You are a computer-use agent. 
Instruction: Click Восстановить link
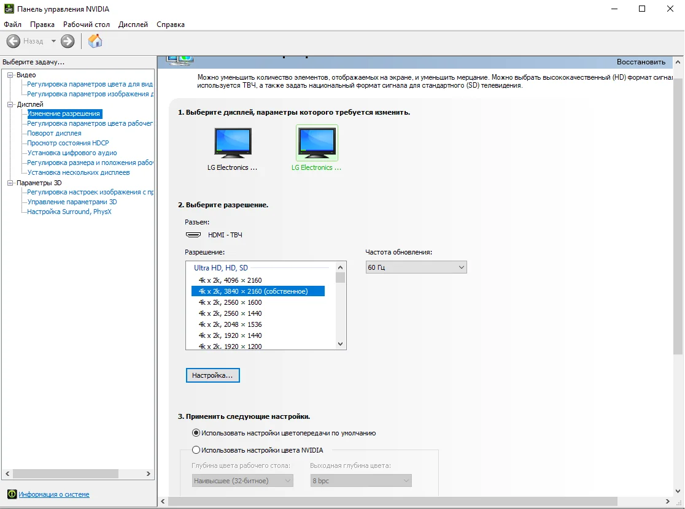641,62
